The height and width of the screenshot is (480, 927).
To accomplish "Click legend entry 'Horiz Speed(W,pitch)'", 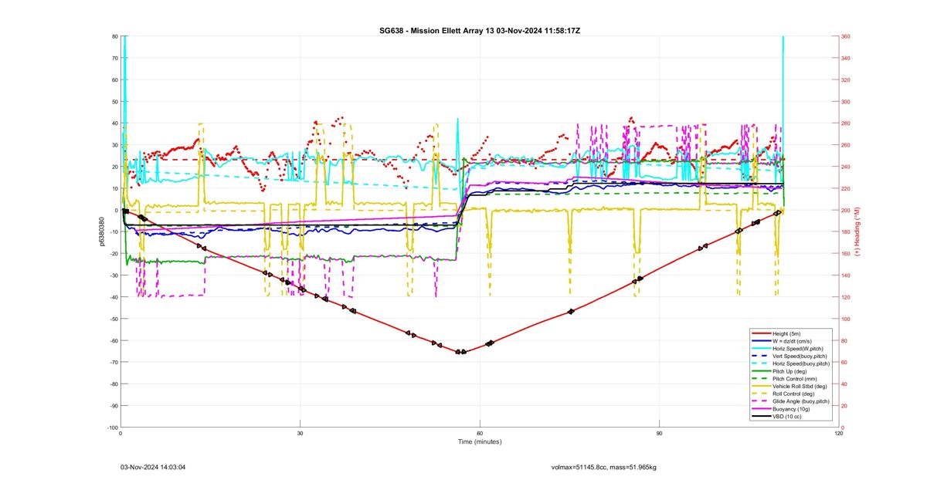I will coord(800,349).
